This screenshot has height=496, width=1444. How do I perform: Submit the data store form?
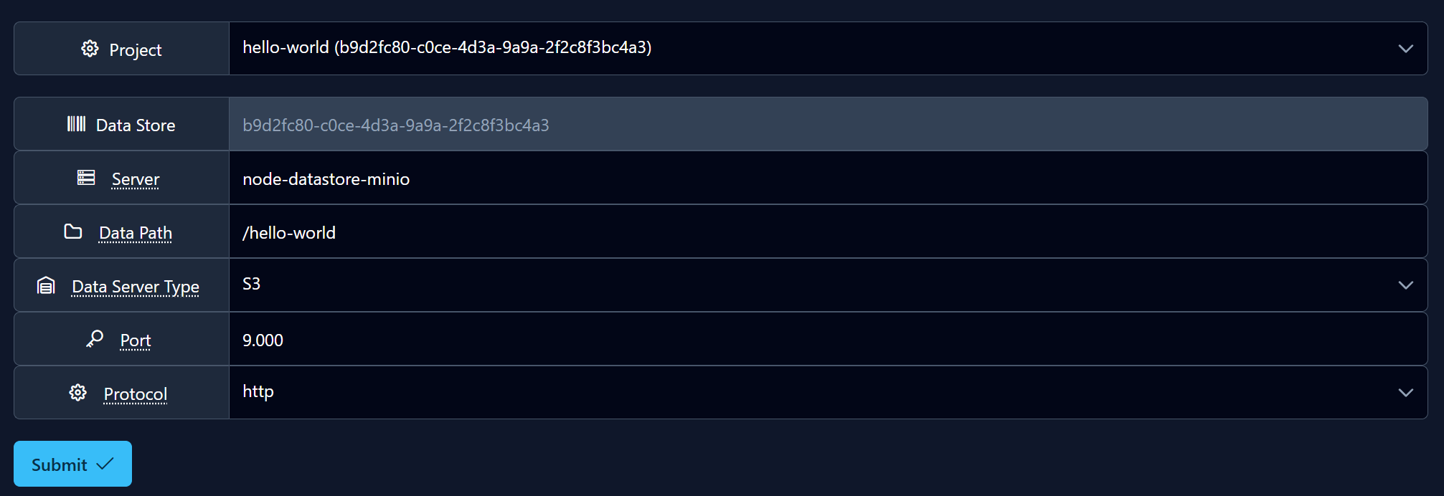click(x=72, y=464)
